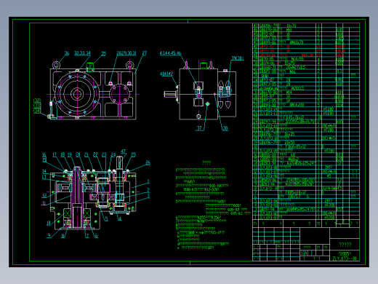Click callout number 3 in the section view
Viewport: 378px width, 284px height.
point(148,196)
